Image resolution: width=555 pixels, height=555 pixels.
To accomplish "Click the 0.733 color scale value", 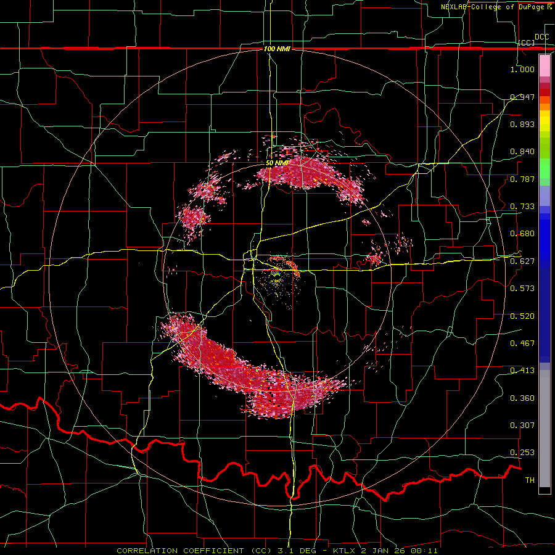I will tap(522, 207).
